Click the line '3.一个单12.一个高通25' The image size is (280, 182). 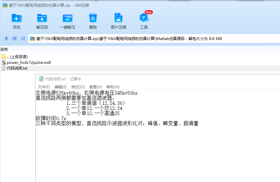[93, 113]
